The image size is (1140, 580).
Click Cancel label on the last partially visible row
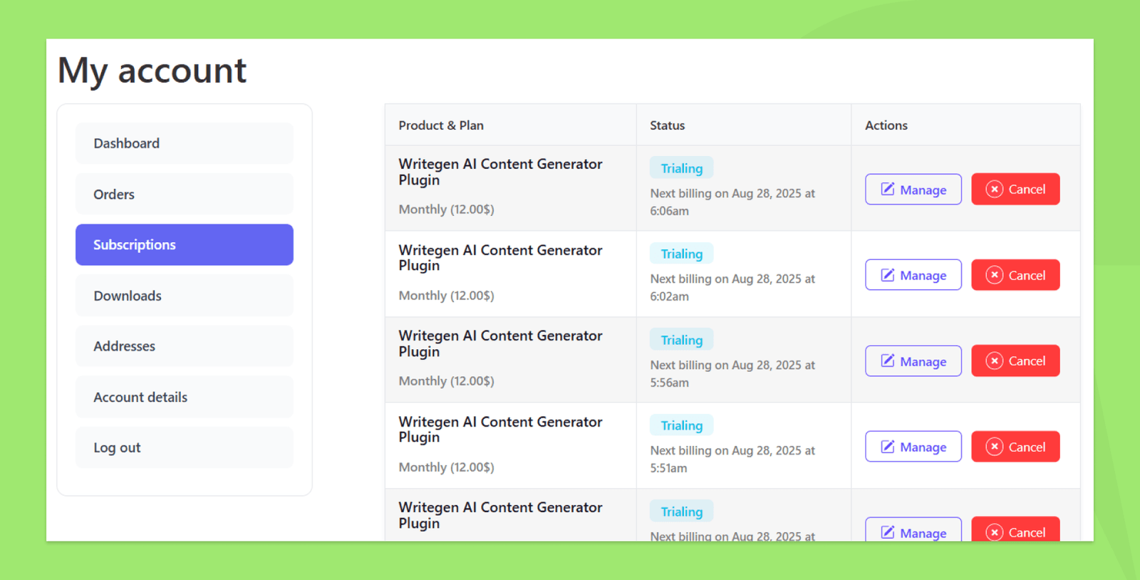pyautogui.click(x=1027, y=532)
